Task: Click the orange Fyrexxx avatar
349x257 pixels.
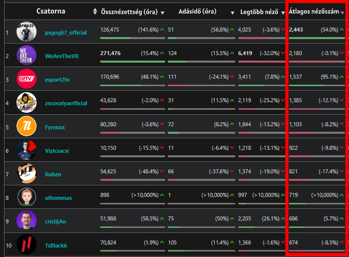Action: pyautogui.click(x=27, y=126)
